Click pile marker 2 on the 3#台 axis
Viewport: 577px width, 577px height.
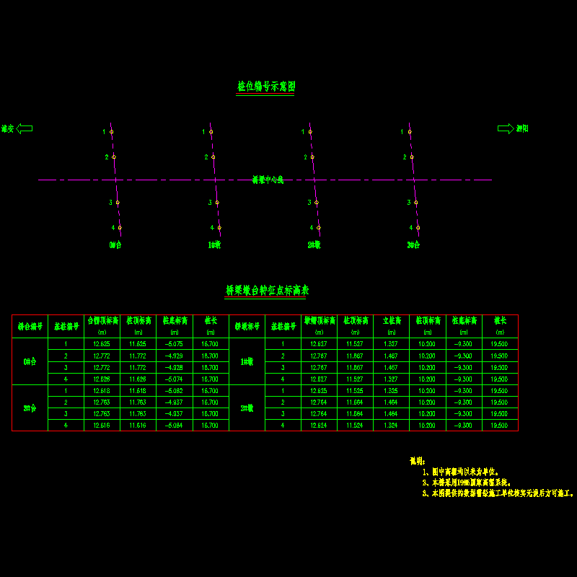click(412, 157)
